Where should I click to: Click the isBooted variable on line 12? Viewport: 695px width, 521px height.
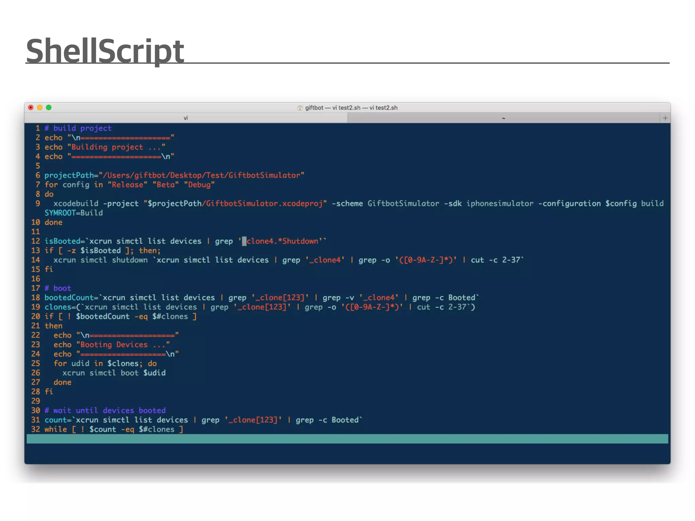point(62,241)
